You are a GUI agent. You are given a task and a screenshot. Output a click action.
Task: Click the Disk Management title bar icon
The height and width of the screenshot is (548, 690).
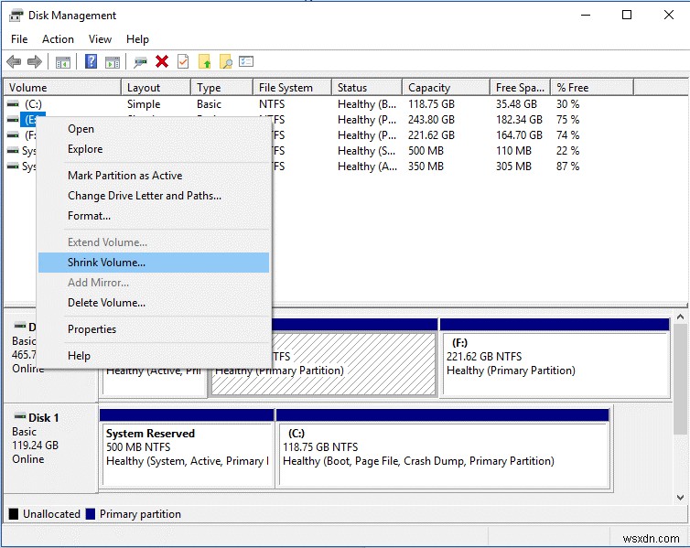16,16
